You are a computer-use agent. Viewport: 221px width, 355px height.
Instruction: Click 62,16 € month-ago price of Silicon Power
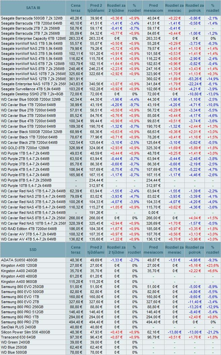[154, 332]
